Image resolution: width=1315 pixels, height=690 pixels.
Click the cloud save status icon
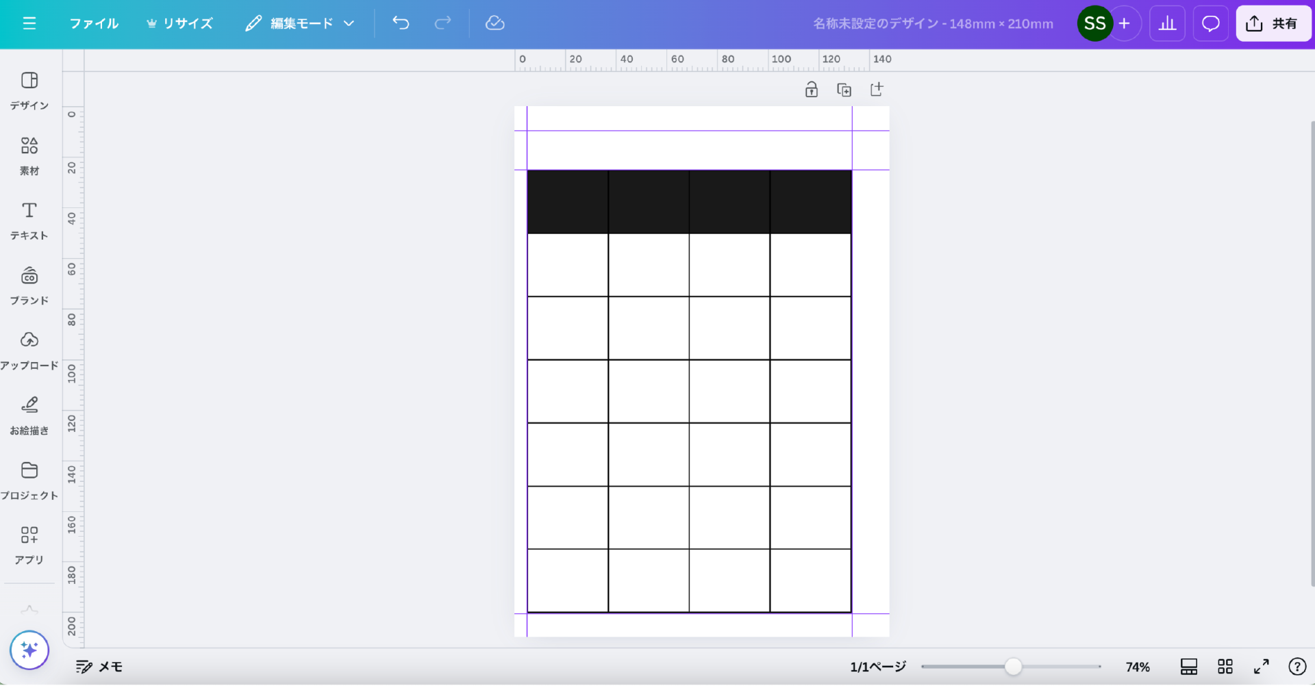tap(494, 23)
